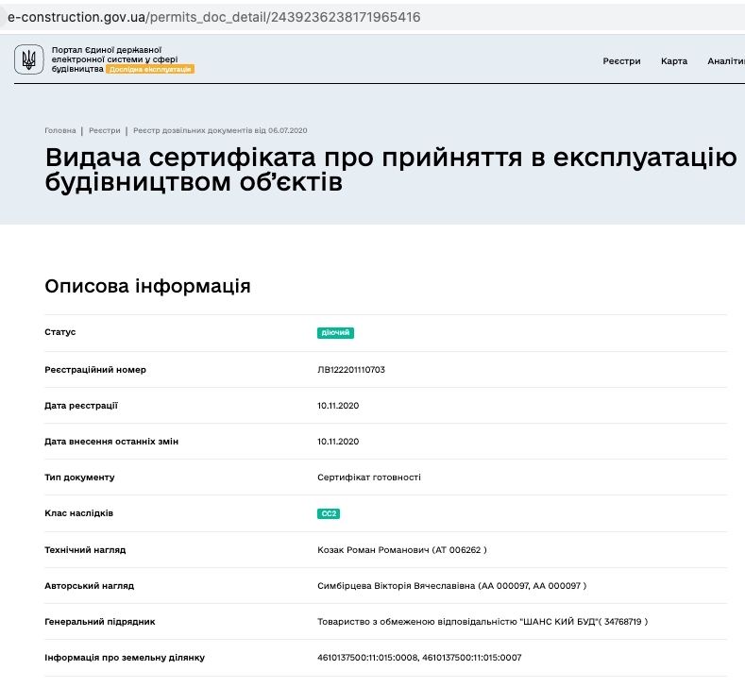Click the browser address bar URL
The image size is (745, 687).
pos(213,17)
